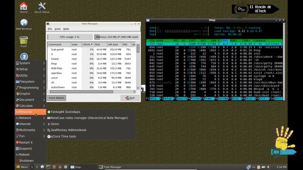
Task: Open the Help menu in Task Manager
Action: point(66,29)
